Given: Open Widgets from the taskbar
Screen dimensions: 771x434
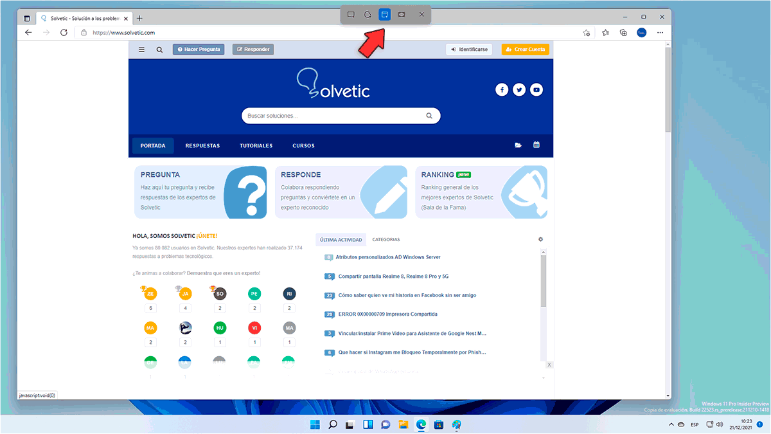Looking at the screenshot, I should tap(368, 424).
